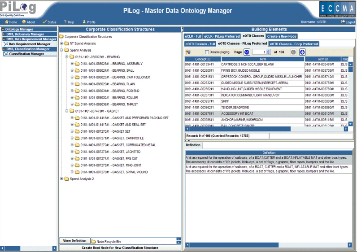357x252 pixels.
Task: Select GASKET, RING JOINT tree item
Action: click(111, 165)
